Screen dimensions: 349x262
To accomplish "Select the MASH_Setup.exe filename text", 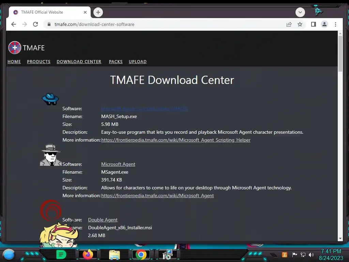I will 119,117.
